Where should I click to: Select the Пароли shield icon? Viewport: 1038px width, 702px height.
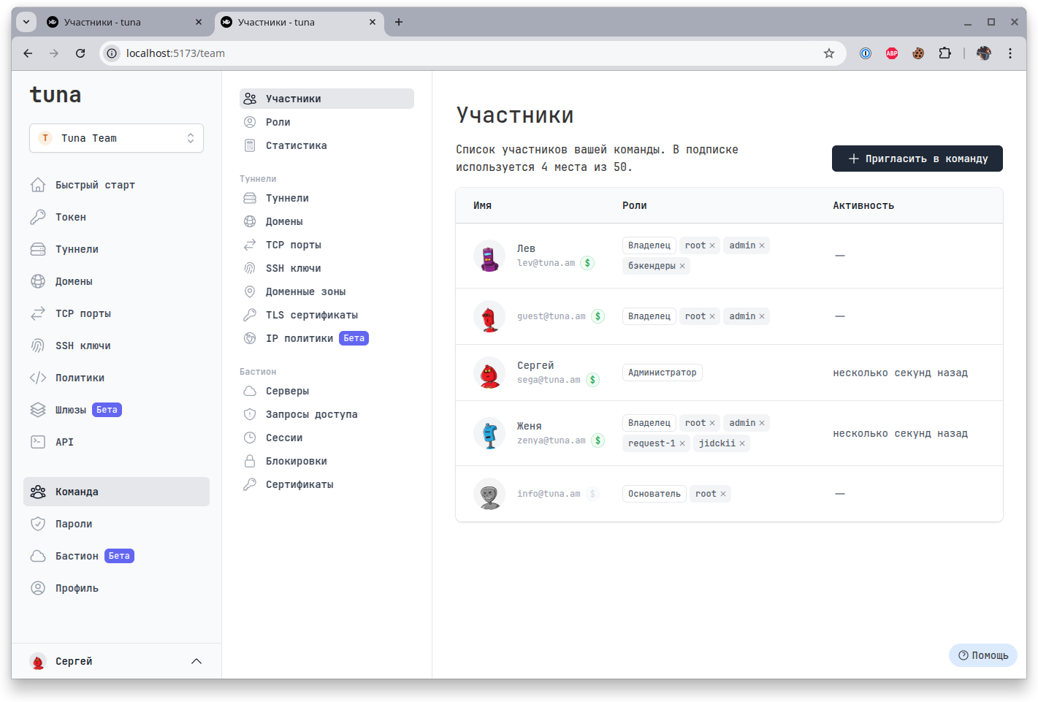(38, 524)
